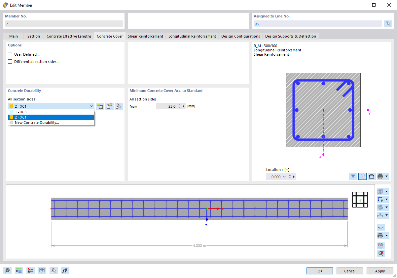Image resolution: width=397 pixels, height=278 pixels.
Task: Open ellipsis options for 1 - XC3
Action: tap(91, 112)
